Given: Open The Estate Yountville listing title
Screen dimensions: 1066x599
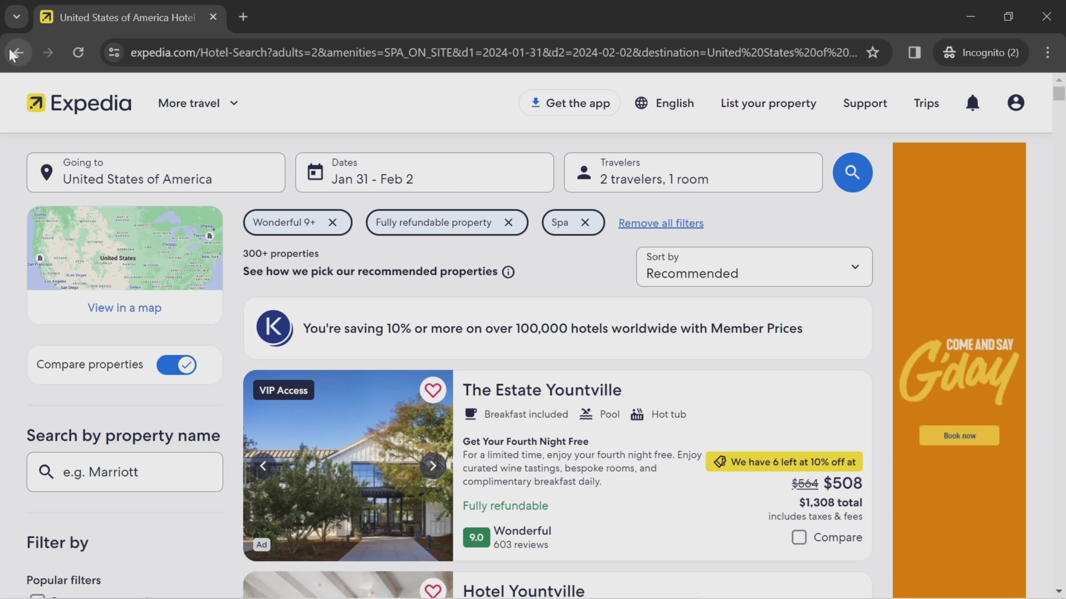Looking at the screenshot, I should 542,390.
